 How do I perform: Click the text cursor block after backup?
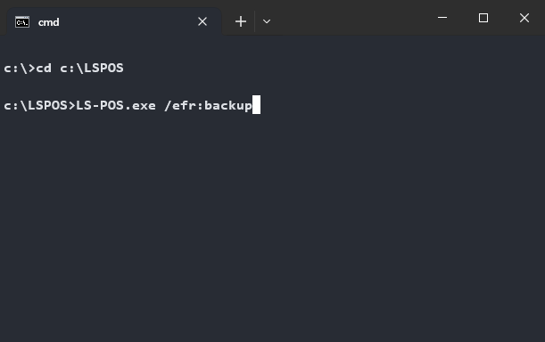tap(256, 104)
